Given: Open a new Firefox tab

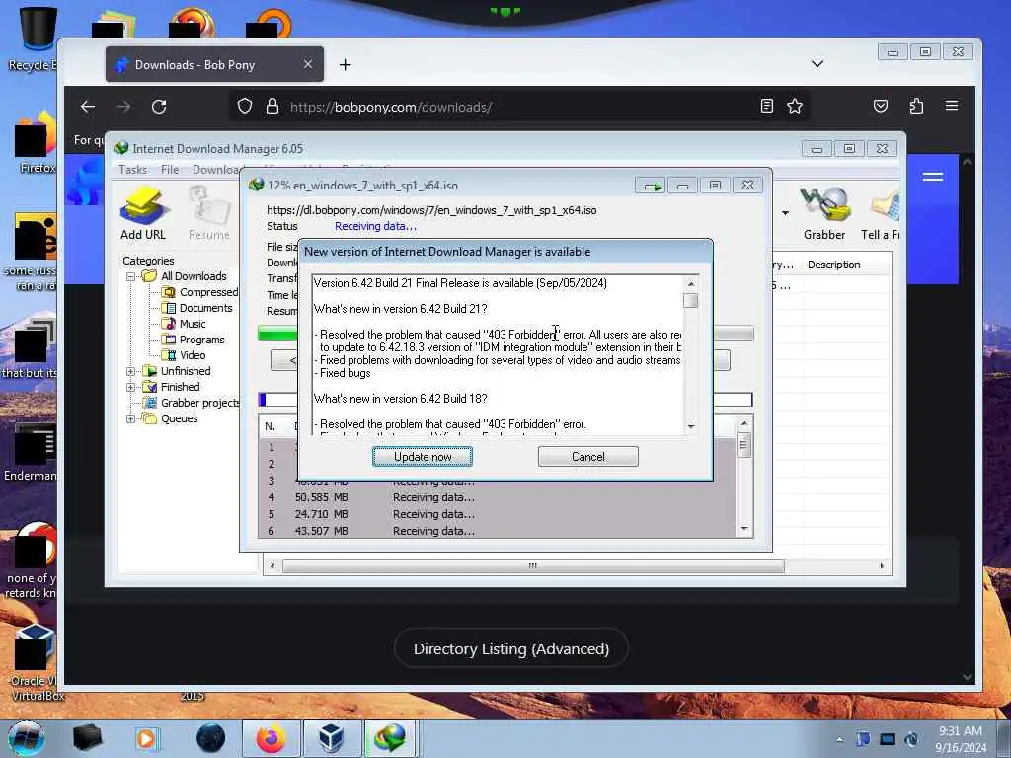Looking at the screenshot, I should pos(345,64).
